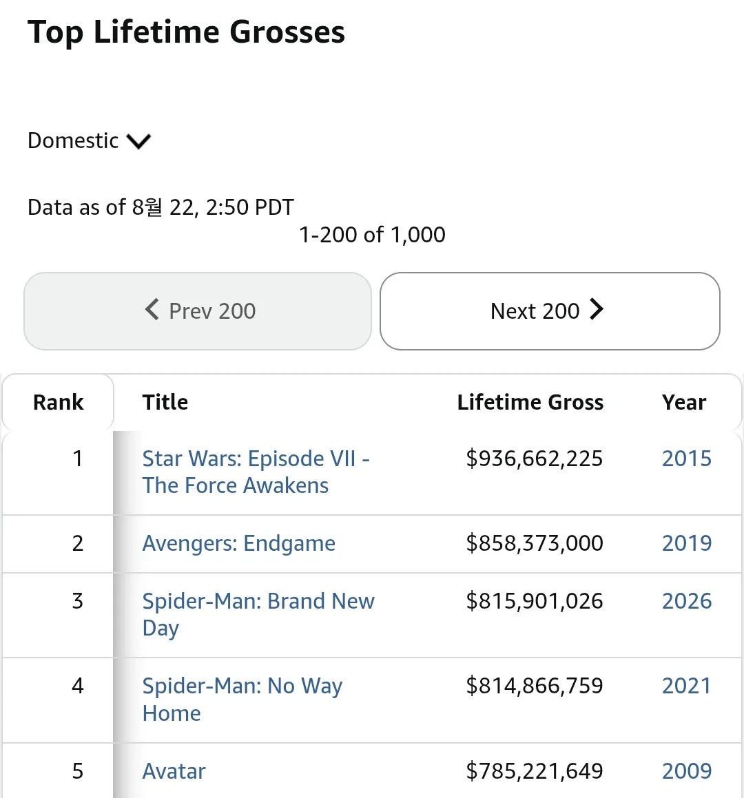744x798 pixels.
Task: Click the Next 200 button
Action: coord(550,311)
